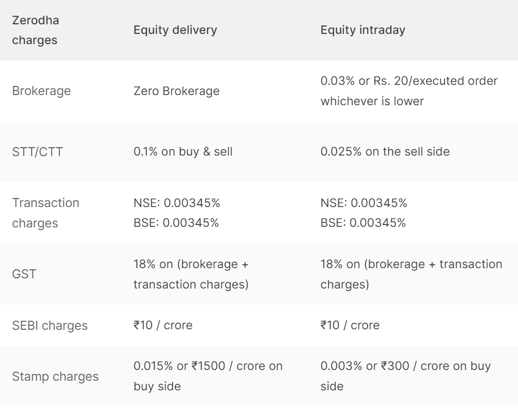The height and width of the screenshot is (409, 518).
Task: Select the 'Transaction charges' row label
Action: (46, 213)
